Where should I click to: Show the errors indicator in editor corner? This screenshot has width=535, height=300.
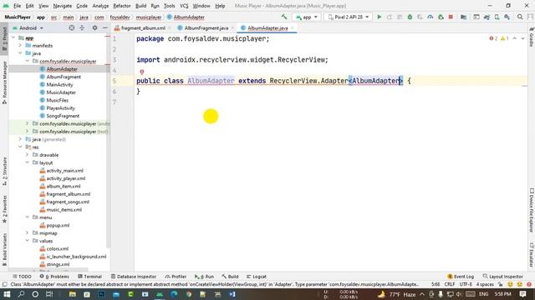[x=493, y=38]
